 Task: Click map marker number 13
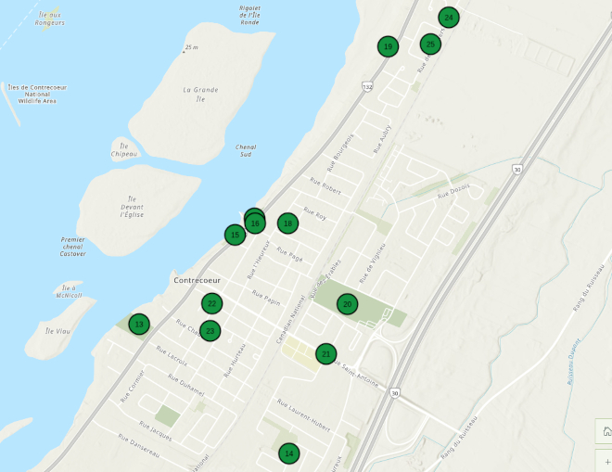(x=139, y=325)
